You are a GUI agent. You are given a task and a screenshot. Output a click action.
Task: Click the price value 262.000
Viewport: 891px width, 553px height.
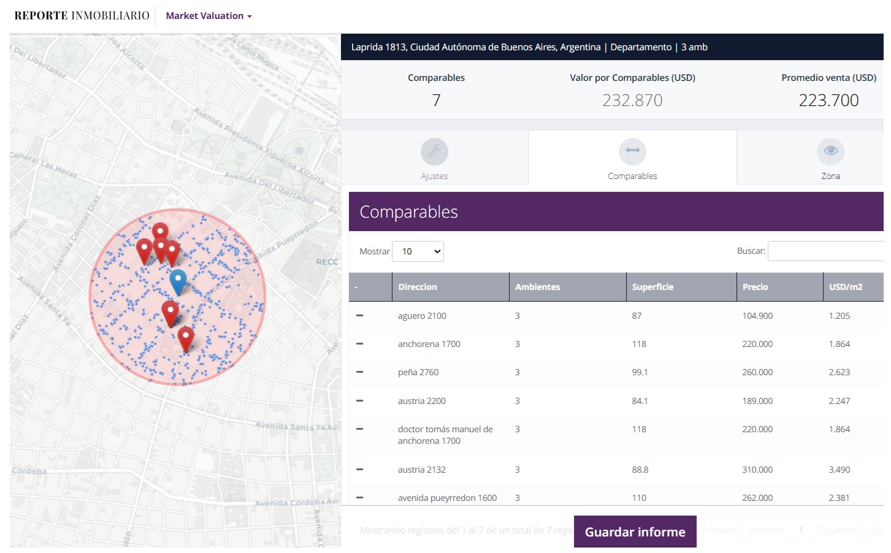757,498
